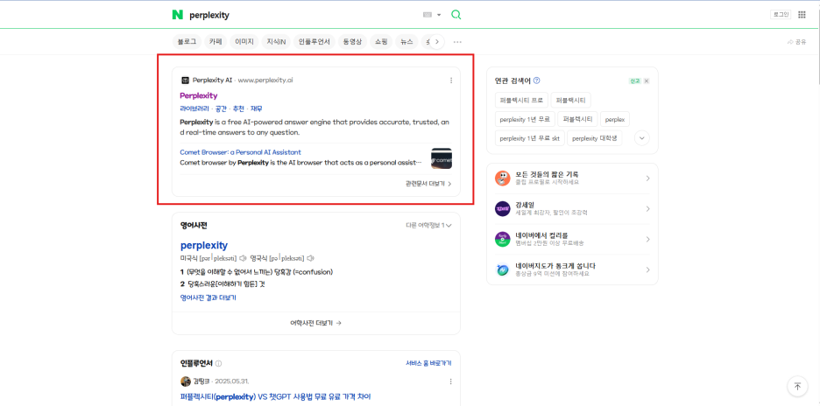Open the 공간 sublink
This screenshot has width=820, height=406.
[x=221, y=108]
